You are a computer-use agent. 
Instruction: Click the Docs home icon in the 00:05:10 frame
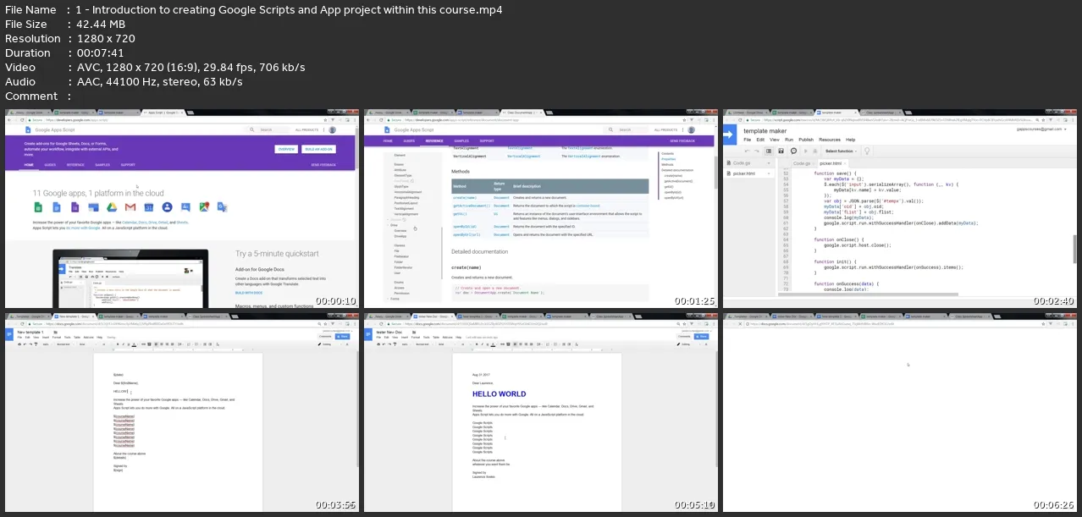point(369,336)
